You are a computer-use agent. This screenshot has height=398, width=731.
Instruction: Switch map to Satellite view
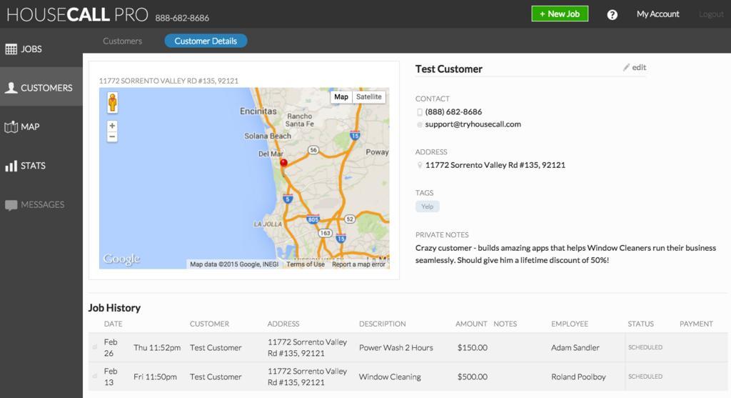(x=369, y=96)
